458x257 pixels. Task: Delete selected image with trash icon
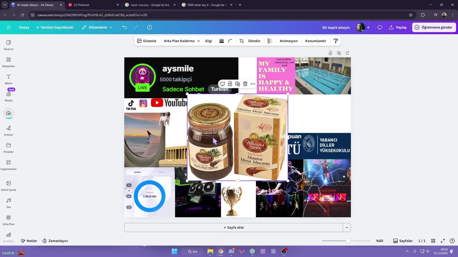pyautogui.click(x=245, y=84)
